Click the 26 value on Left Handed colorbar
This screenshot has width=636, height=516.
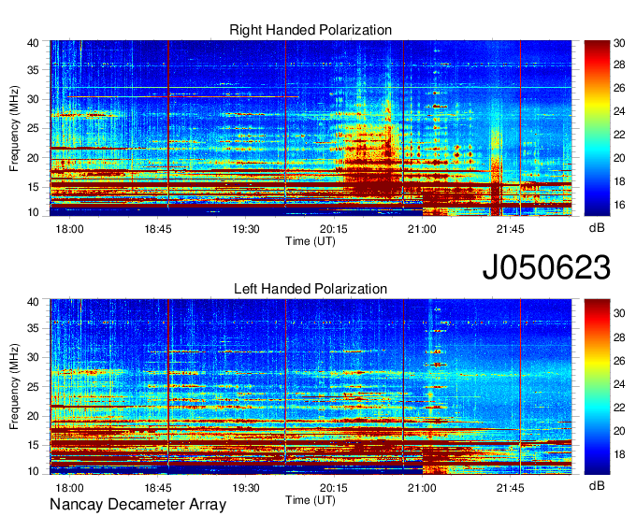(619, 361)
